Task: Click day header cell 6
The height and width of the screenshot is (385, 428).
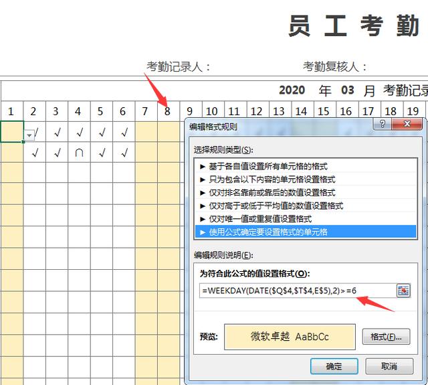Action: click(123, 112)
